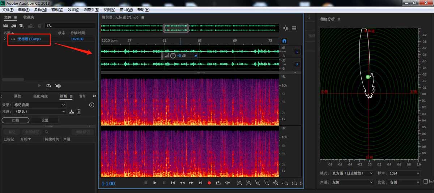Click the info icon in the Diagnostics panel
Image resolution: width=434 pixels, height=193 pixels.
coord(92,105)
